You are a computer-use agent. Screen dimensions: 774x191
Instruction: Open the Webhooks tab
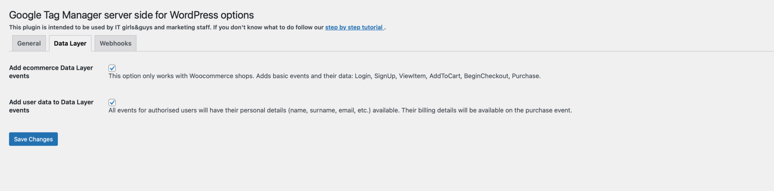click(115, 43)
